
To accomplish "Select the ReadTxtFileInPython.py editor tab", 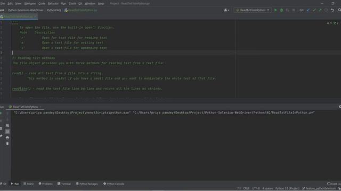I will point(19,16).
